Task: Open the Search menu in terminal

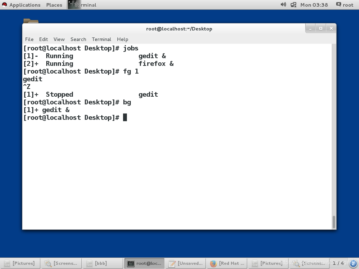Action: (x=78, y=39)
